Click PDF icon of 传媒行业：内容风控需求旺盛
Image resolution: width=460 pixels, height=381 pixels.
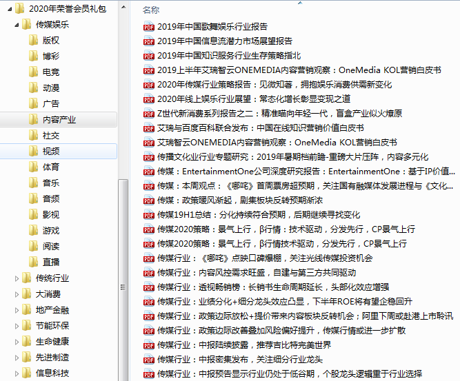tap(149, 273)
